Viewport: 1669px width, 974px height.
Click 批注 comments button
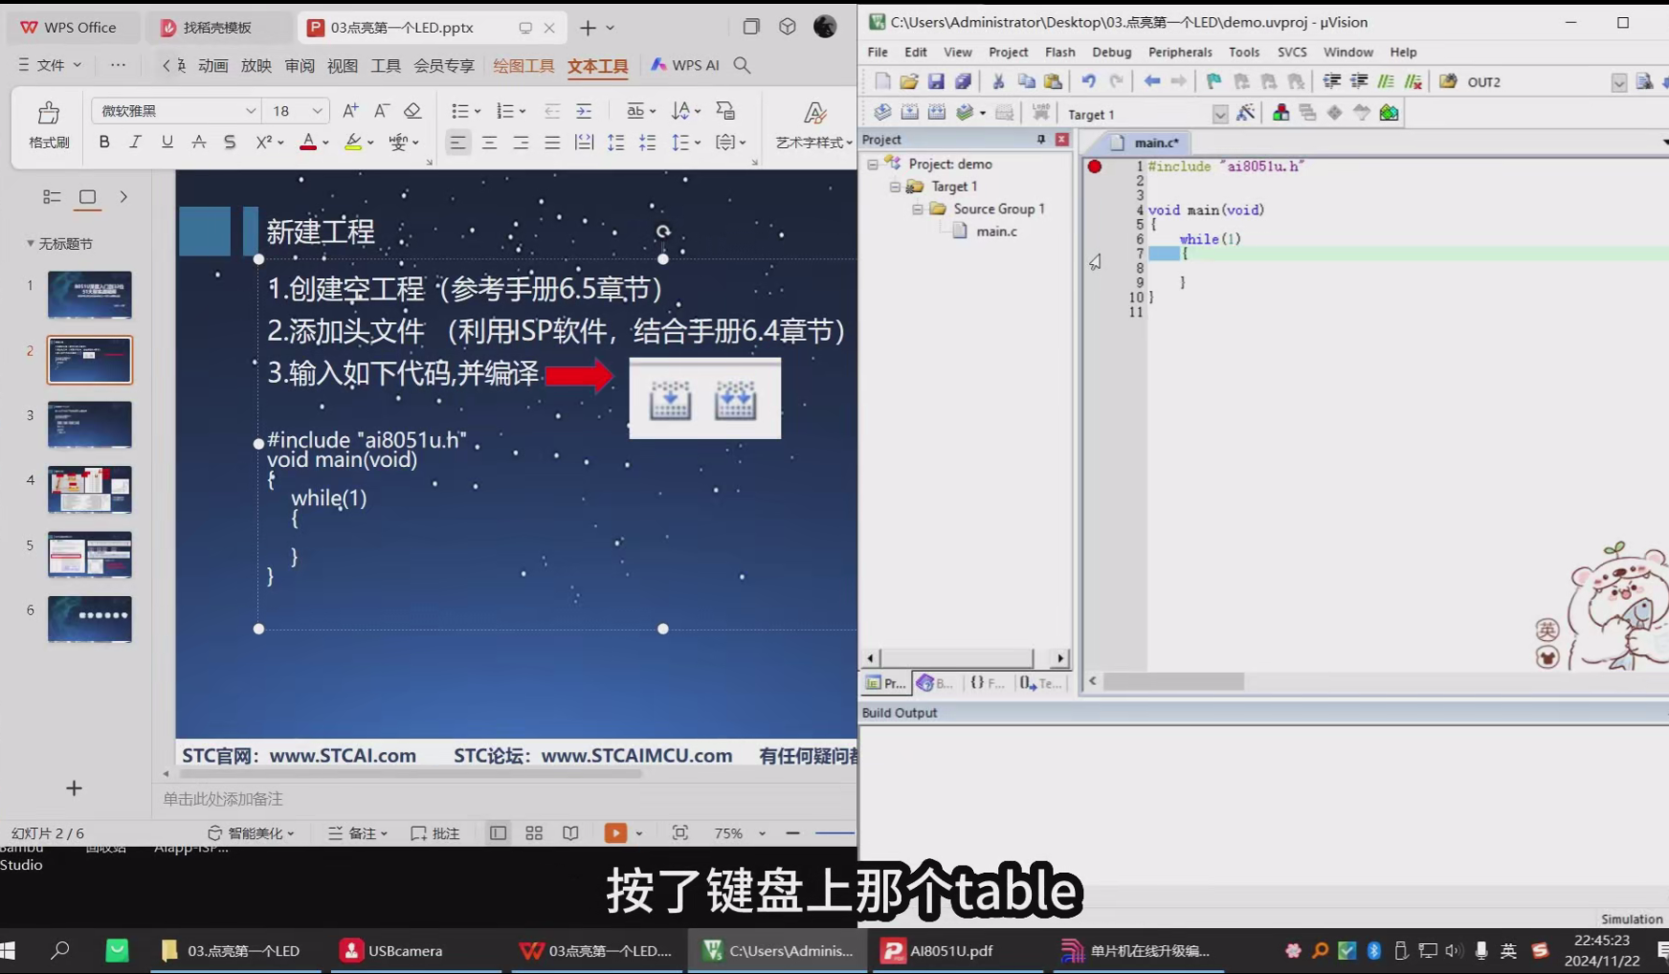point(435,833)
